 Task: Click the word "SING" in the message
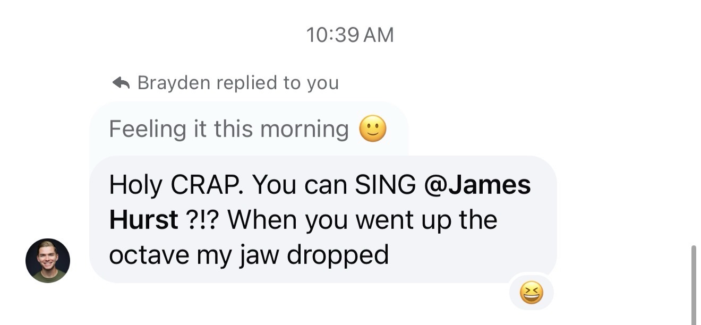click(385, 185)
